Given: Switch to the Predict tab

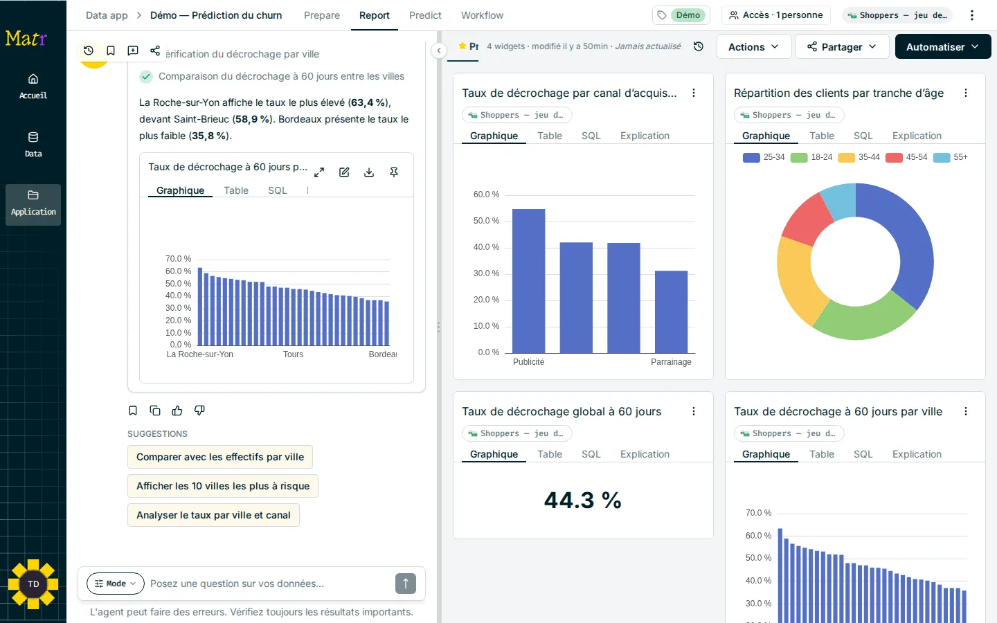Looking at the screenshot, I should [425, 15].
